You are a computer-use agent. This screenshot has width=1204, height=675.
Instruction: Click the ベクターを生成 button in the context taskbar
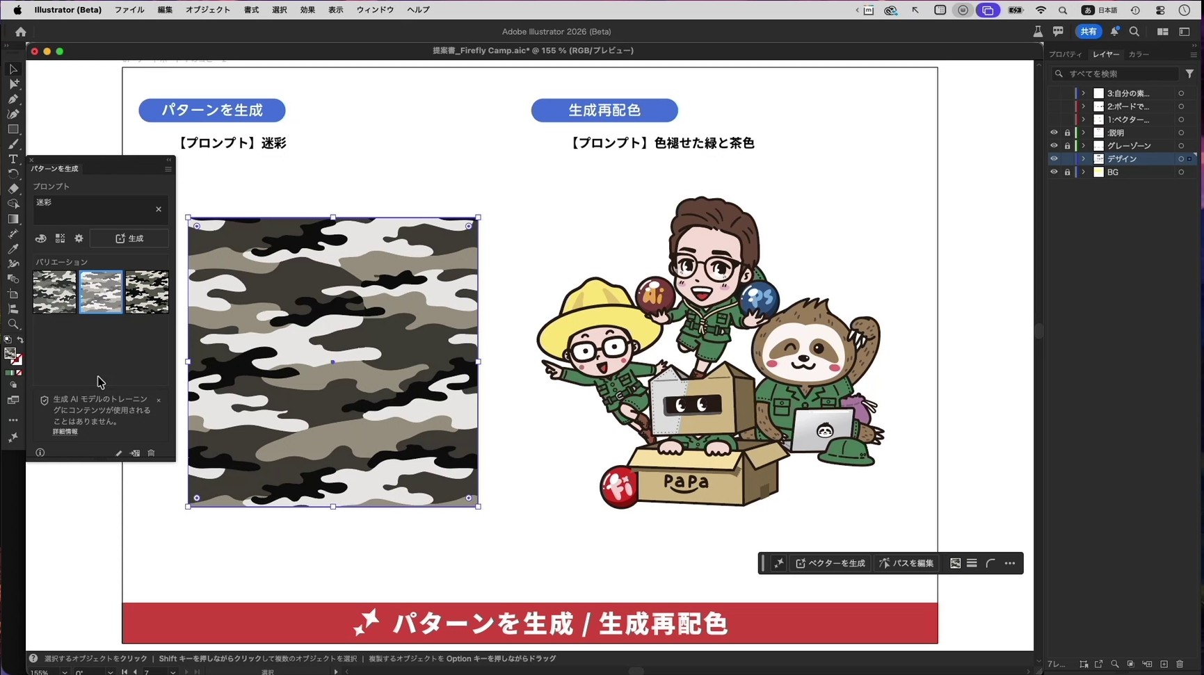click(829, 563)
